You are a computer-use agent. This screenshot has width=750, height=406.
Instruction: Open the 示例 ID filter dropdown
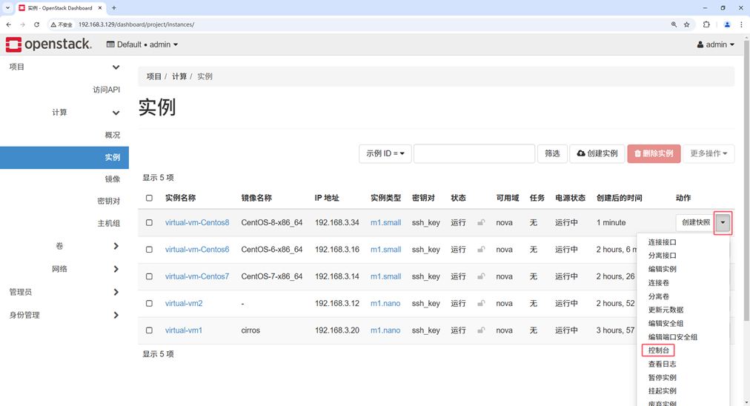point(385,153)
